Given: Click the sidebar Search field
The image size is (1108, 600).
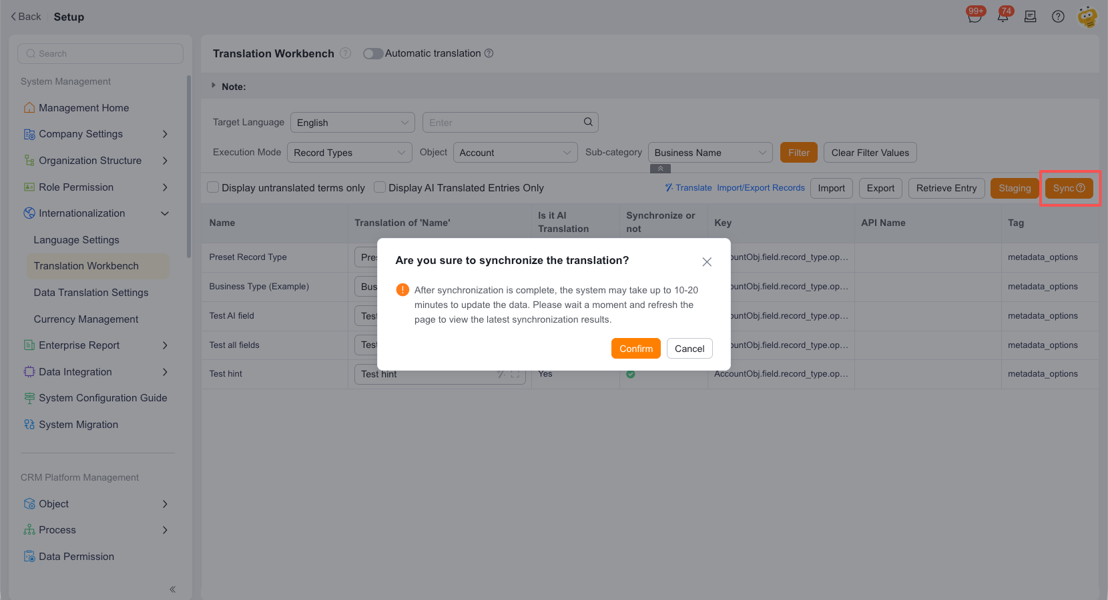Looking at the screenshot, I should point(100,54).
